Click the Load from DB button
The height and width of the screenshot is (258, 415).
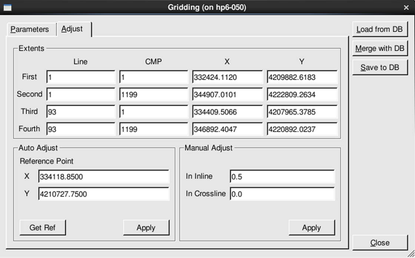click(x=379, y=29)
